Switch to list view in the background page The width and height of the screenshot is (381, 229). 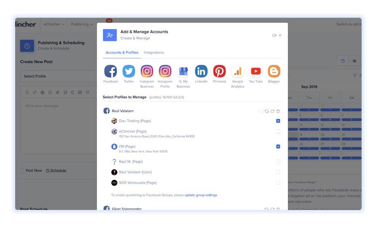355,61
